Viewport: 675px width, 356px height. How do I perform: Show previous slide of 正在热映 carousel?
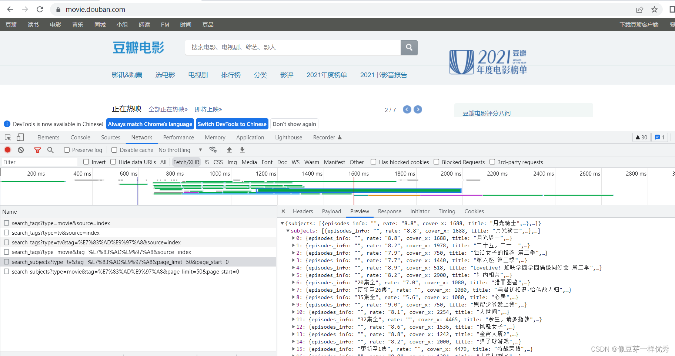(x=407, y=109)
